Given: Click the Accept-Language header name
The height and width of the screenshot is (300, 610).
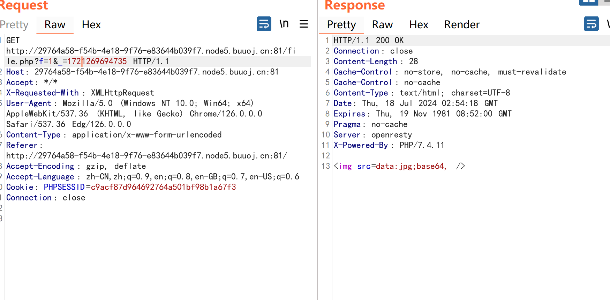Looking at the screenshot, I should click(40, 177).
